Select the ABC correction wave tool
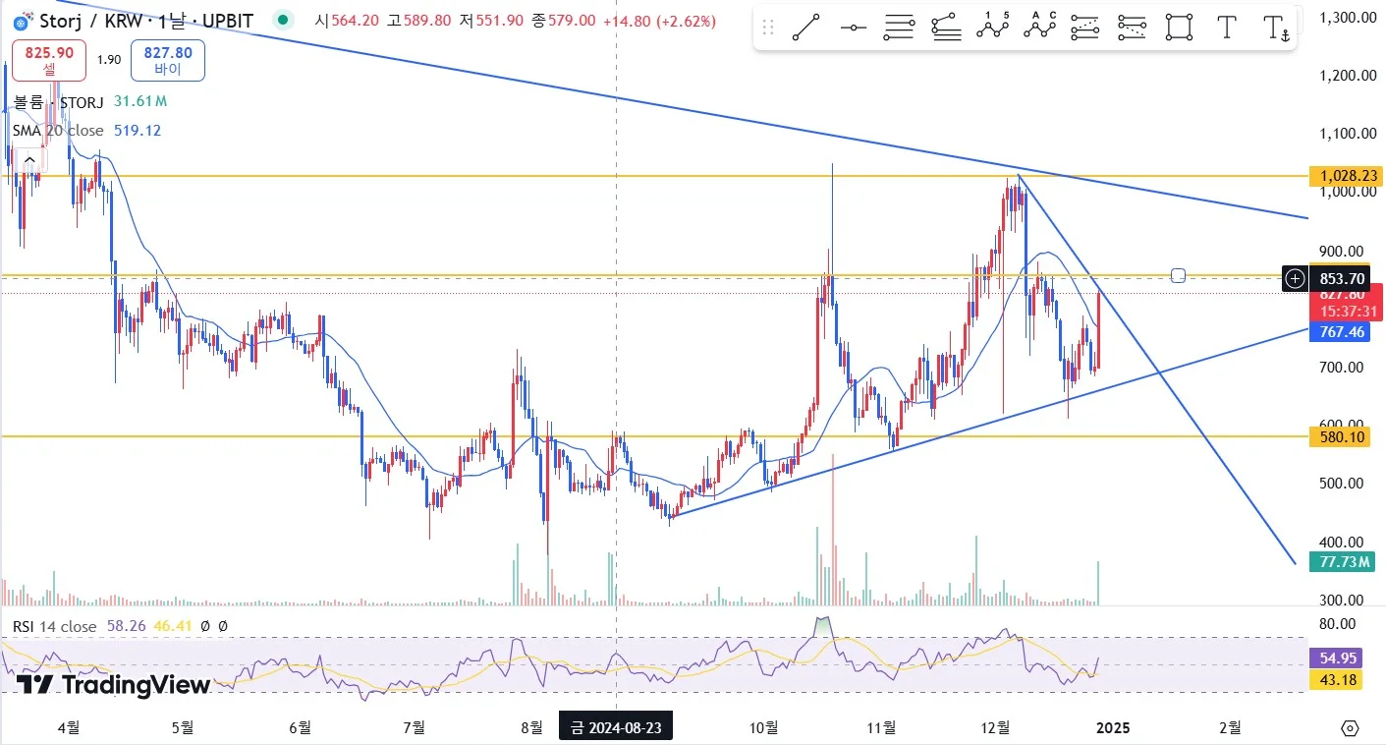Image resolution: width=1386 pixels, height=745 pixels. click(1039, 28)
